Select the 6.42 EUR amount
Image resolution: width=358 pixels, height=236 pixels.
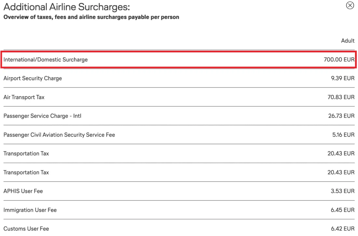pos(343,229)
